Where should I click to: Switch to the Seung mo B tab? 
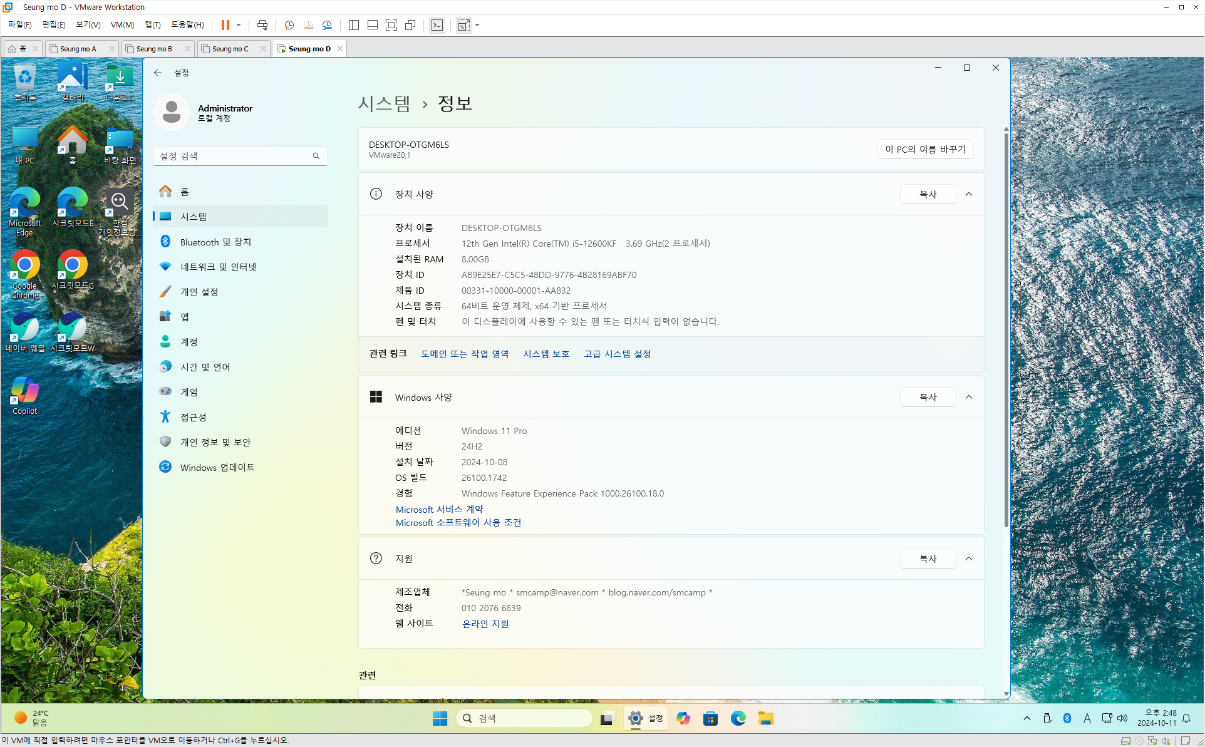[154, 49]
